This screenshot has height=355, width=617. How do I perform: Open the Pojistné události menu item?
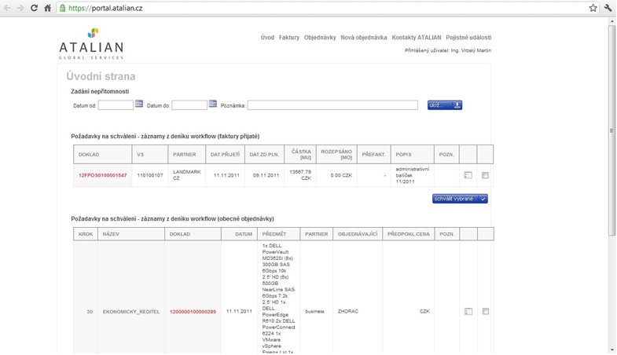tap(468, 38)
